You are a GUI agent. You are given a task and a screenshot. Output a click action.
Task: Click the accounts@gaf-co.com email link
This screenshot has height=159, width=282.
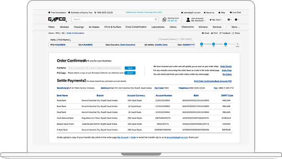click(177, 137)
